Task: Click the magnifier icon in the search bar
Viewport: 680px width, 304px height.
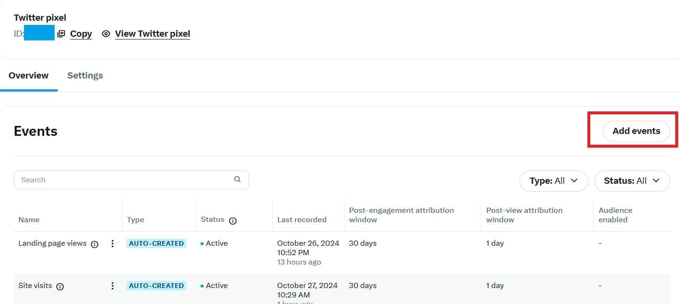Action: pyautogui.click(x=237, y=179)
